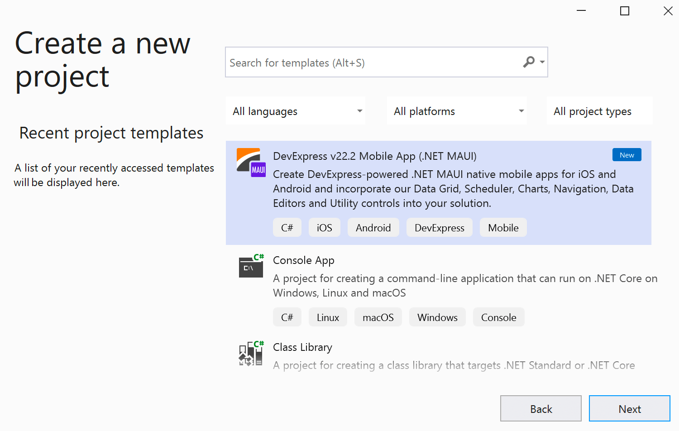Click the Next button
679x431 pixels.
(629, 408)
